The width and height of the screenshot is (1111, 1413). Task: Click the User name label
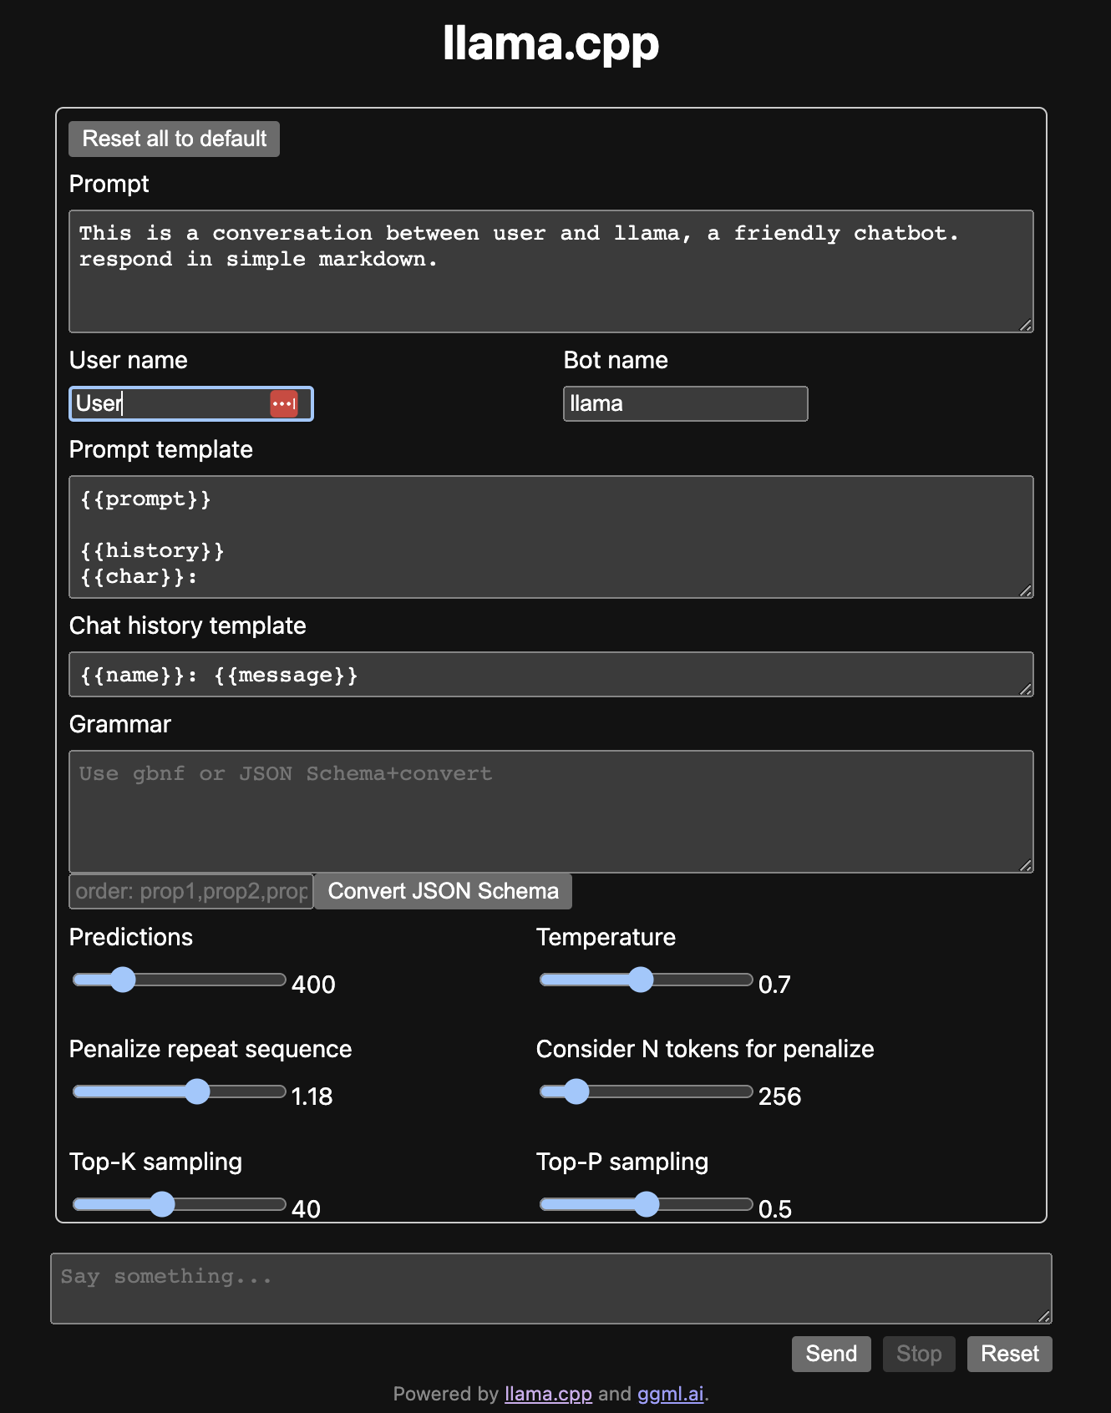pos(128,360)
